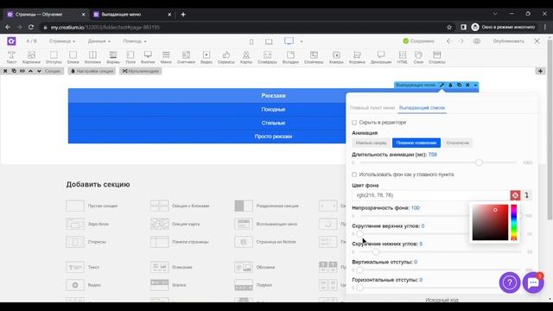
Task: Expand the widget bar dropdown arrow
Action: (x=475, y=85)
